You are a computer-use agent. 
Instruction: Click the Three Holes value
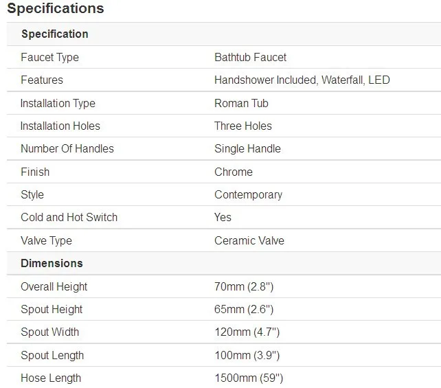243,126
